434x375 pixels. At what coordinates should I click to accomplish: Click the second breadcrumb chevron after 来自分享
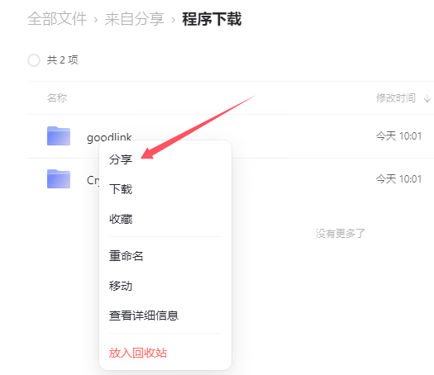tap(174, 20)
